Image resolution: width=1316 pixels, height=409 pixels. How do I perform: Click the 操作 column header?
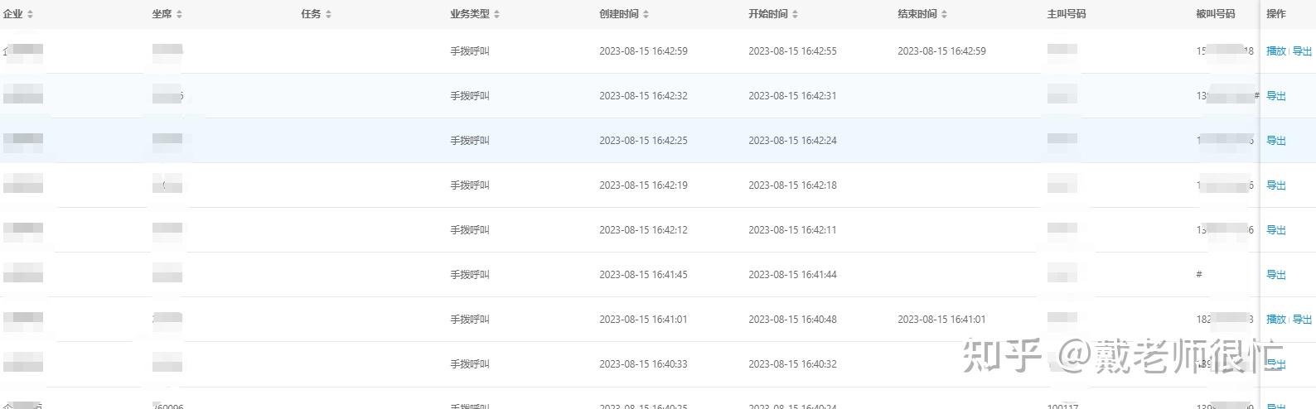1275,14
